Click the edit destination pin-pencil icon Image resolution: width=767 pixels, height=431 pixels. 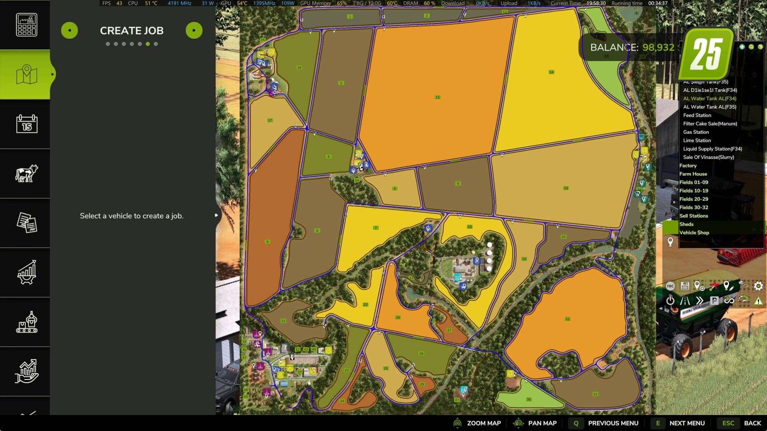[728, 286]
